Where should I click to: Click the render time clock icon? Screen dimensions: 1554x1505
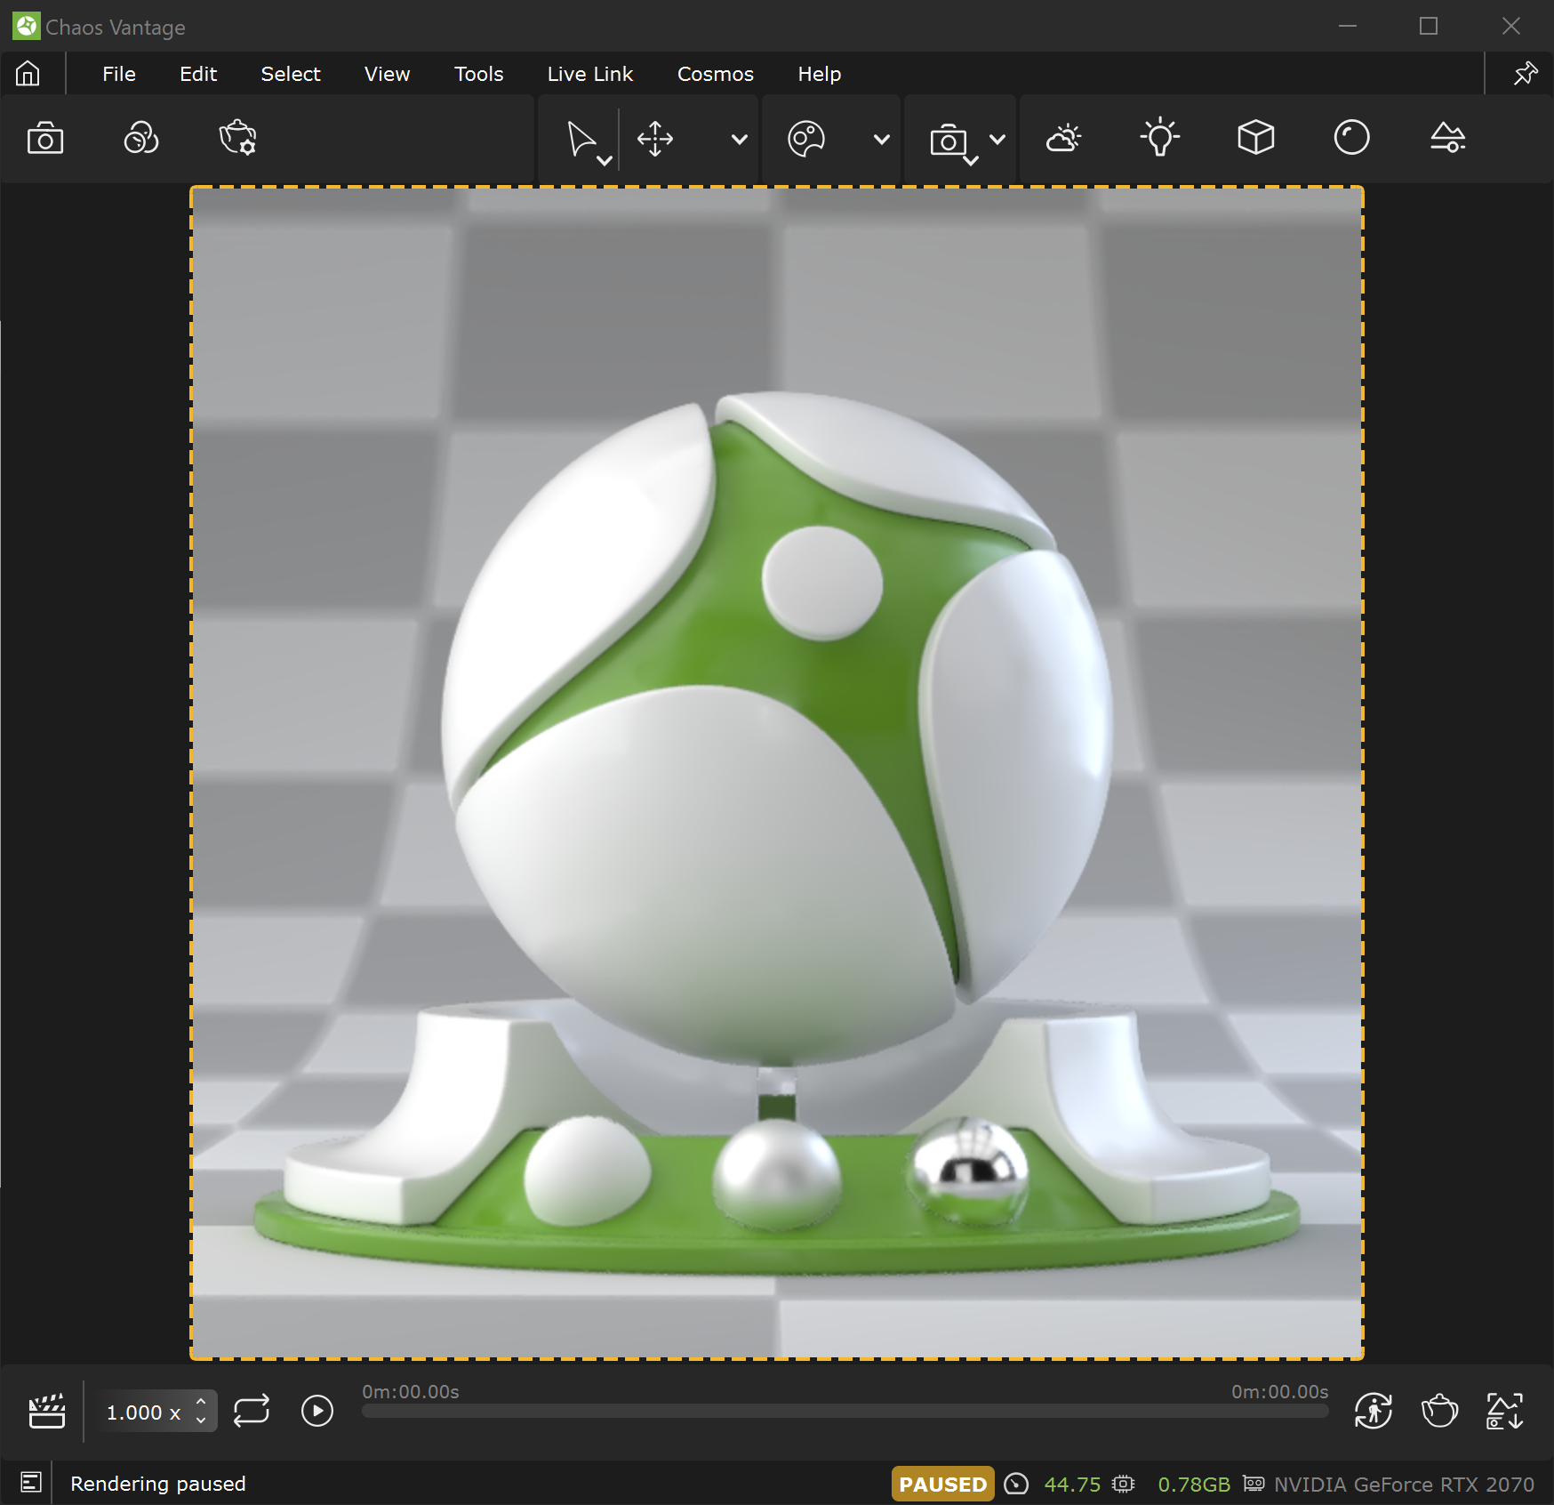[1016, 1484]
